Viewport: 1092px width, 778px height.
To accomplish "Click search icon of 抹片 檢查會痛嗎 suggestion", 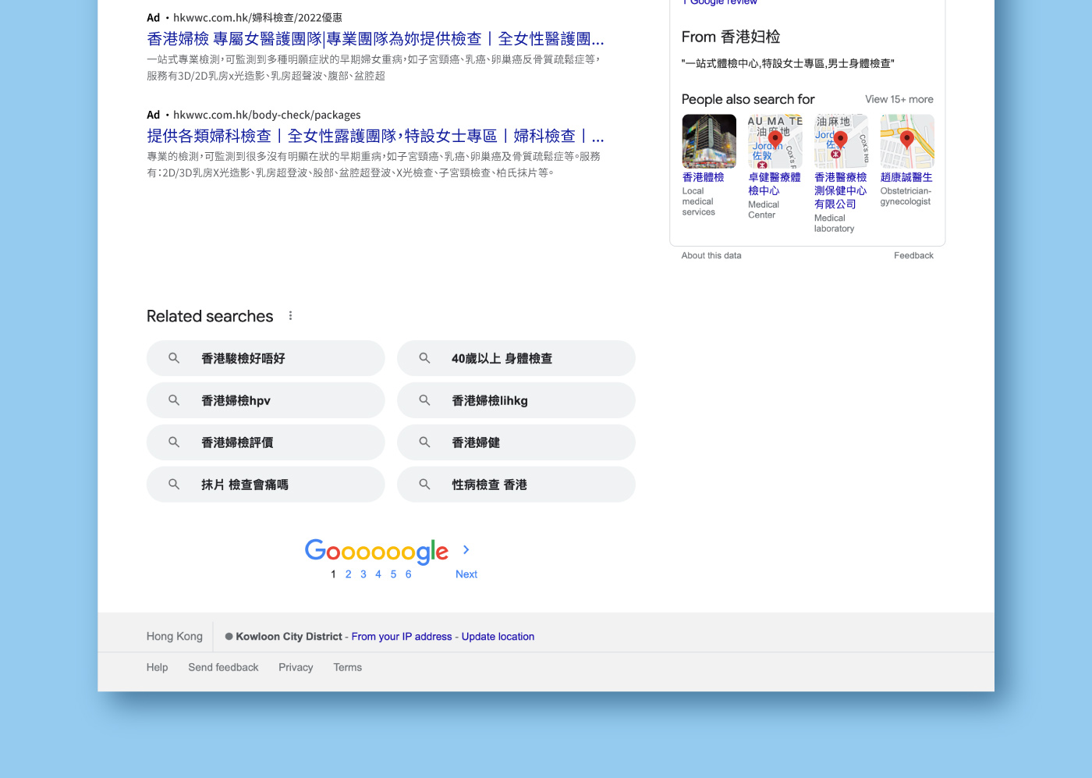I will point(174,485).
